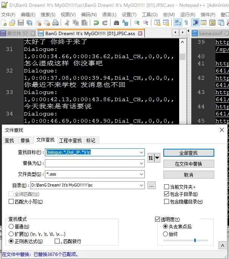Viewport: 229px width, 259px height.
Task: Select 失去焦点后 transparency radio
Action: click(x=165, y=226)
